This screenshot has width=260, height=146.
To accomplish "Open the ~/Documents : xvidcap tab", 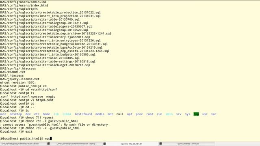I will (x=188, y=144).
